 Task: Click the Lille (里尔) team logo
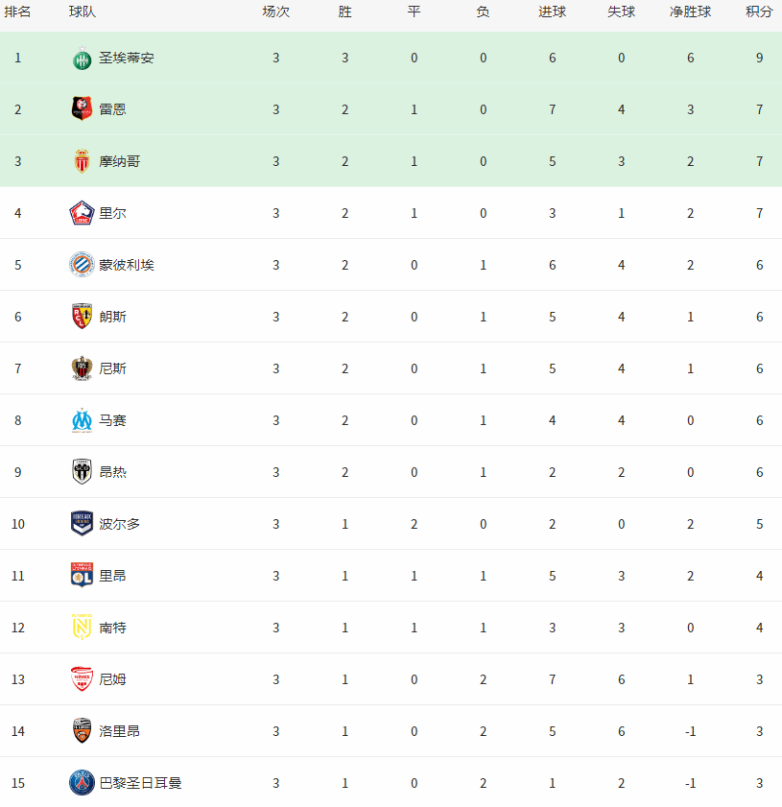tap(82, 213)
